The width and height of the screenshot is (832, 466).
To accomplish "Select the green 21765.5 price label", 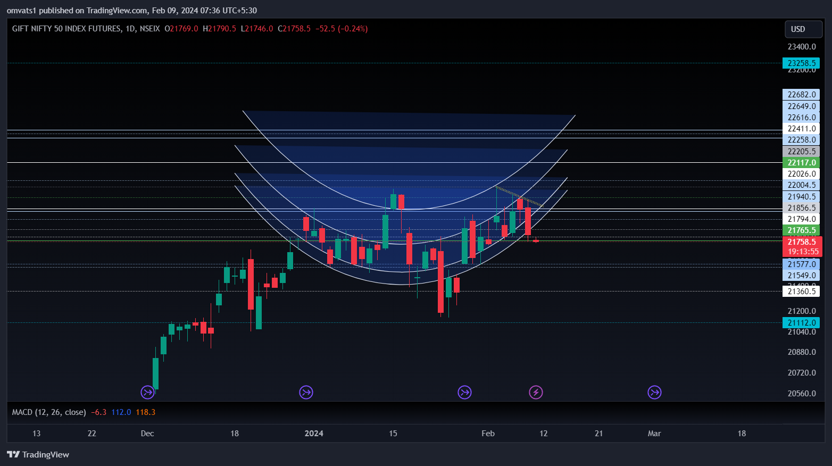I will (801, 230).
